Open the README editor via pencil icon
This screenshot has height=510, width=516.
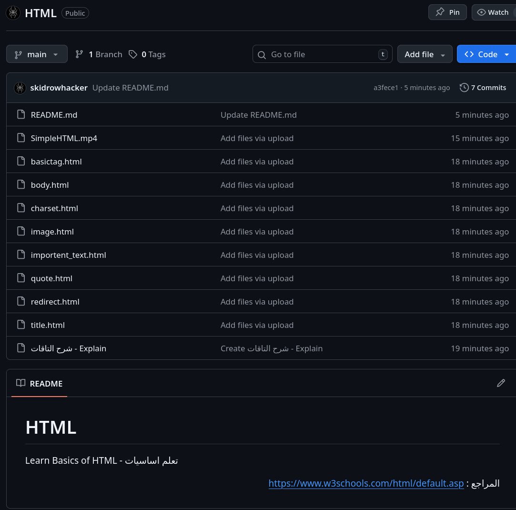(501, 383)
